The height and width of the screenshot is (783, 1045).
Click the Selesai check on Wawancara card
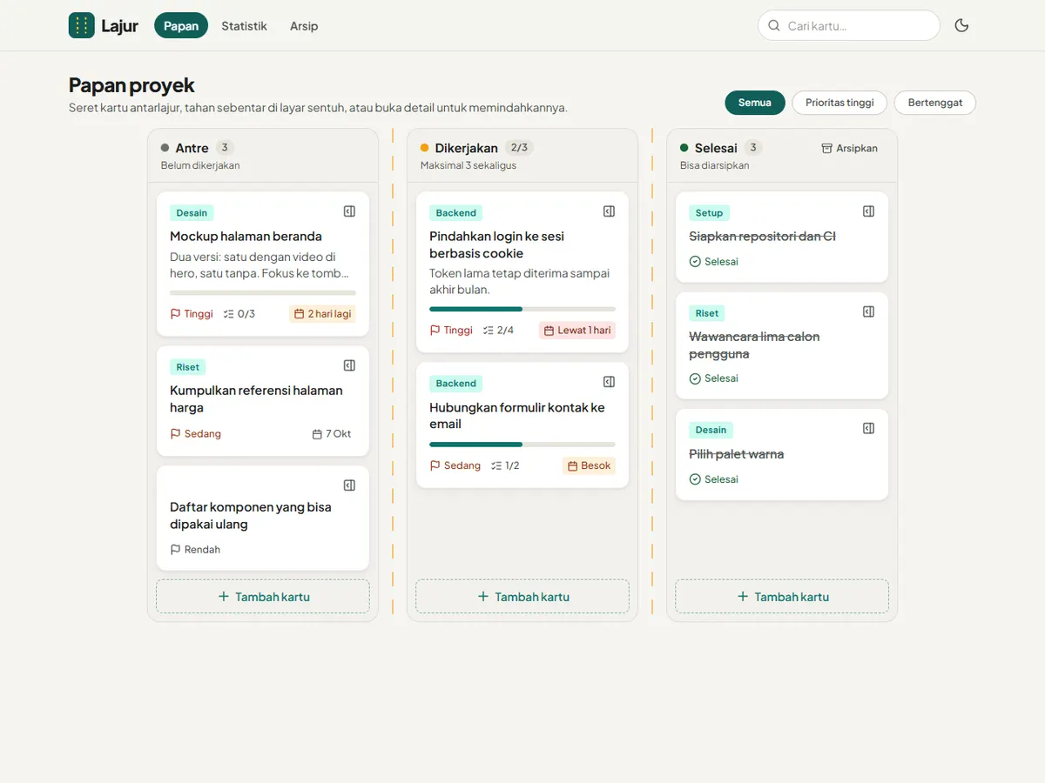(713, 378)
